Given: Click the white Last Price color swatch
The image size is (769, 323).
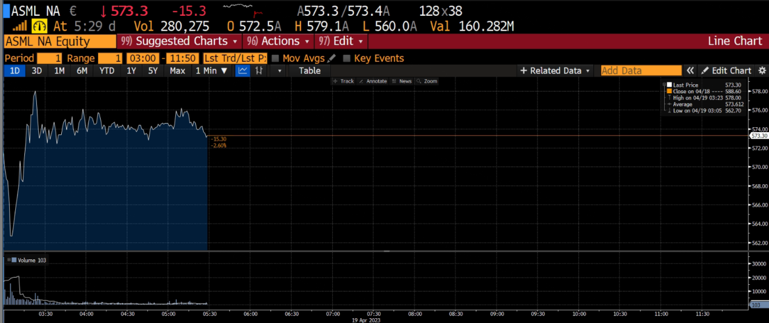Looking at the screenshot, I should tap(669, 85).
